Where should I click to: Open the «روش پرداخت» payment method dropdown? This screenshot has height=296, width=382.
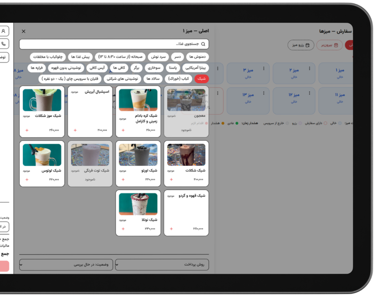coord(162,265)
